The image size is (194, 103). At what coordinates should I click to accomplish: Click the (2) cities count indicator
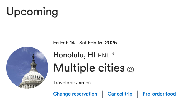(131, 70)
